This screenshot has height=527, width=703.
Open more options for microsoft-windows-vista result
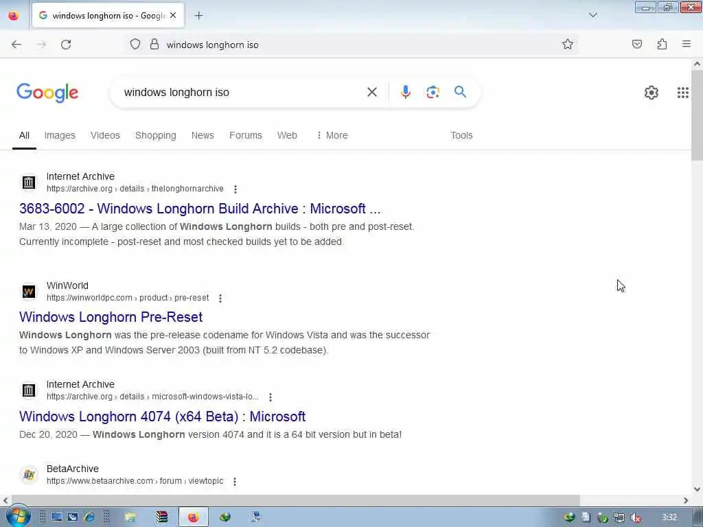coord(270,397)
